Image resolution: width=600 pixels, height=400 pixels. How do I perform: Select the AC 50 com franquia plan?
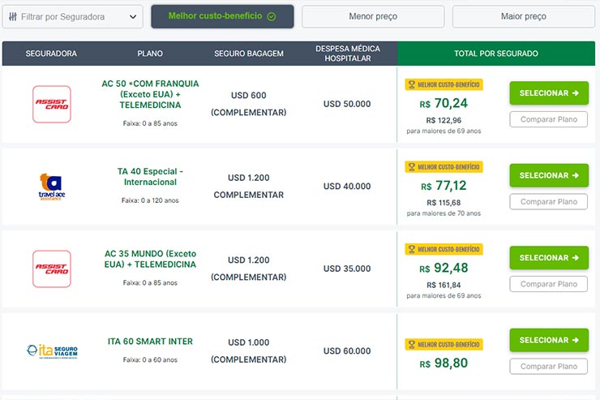(x=549, y=93)
